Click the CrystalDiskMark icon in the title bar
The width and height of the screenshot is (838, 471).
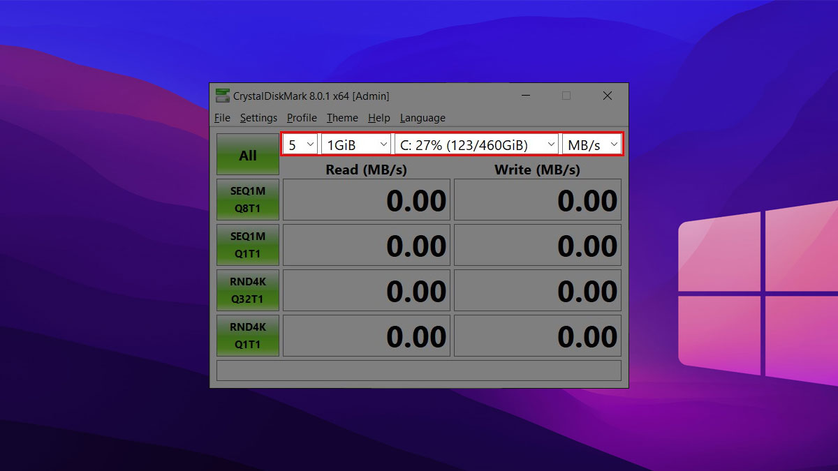pyautogui.click(x=222, y=96)
